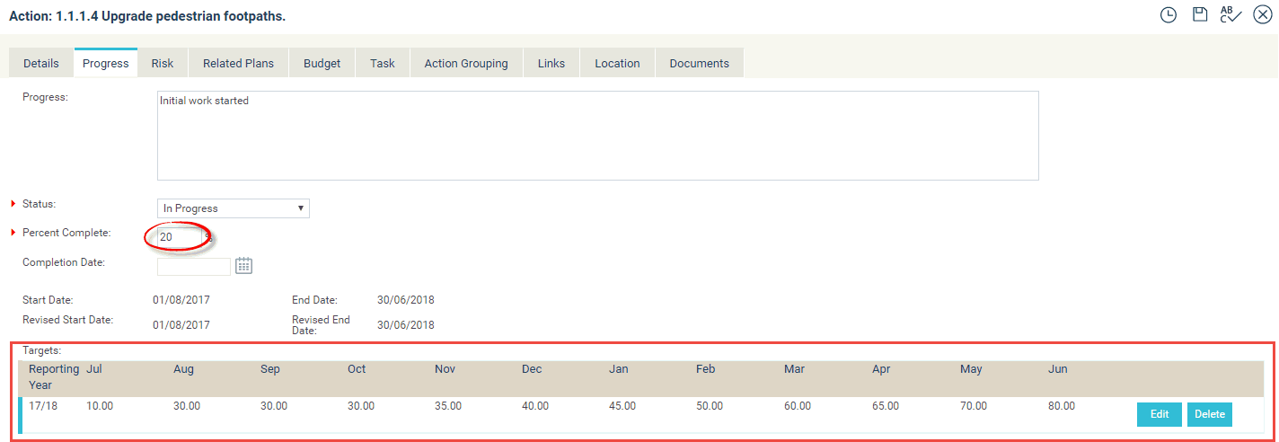
Task: Open the Links tab
Action: click(551, 63)
